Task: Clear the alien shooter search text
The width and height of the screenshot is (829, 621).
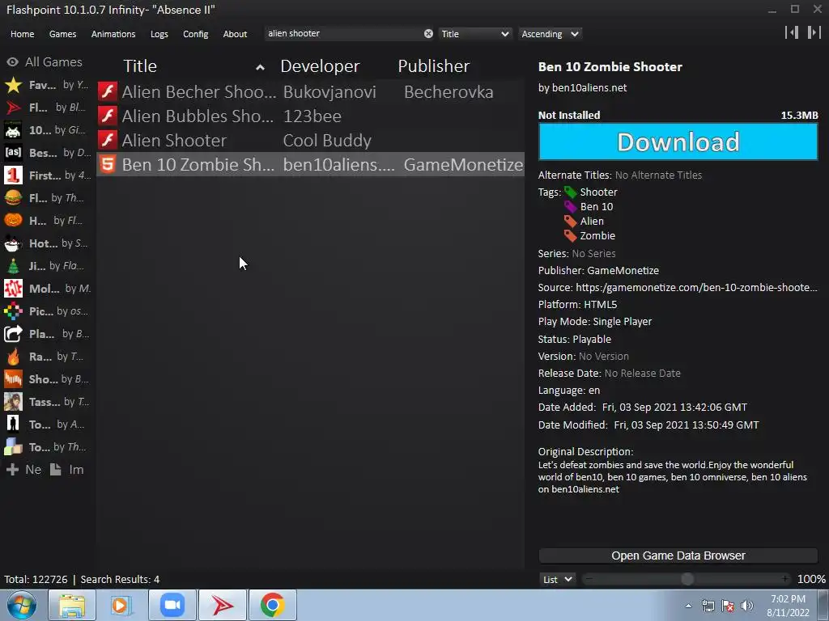Action: [428, 34]
